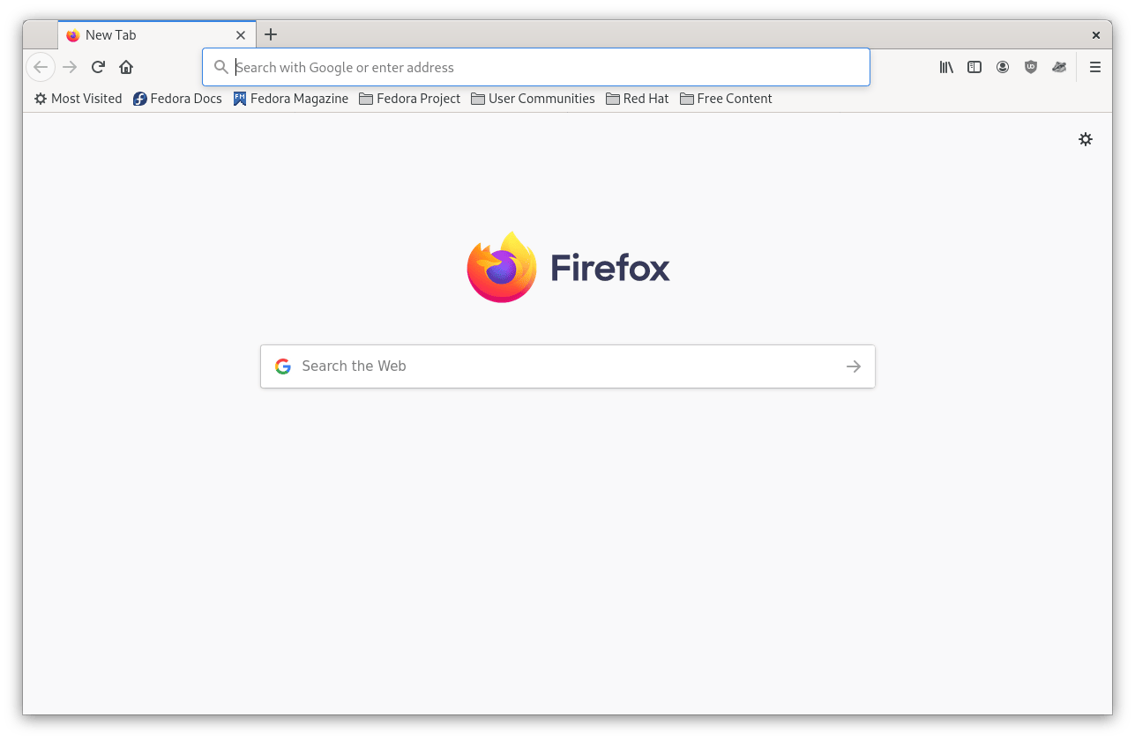
Task: Open new tab page settings gear
Action: click(1086, 139)
